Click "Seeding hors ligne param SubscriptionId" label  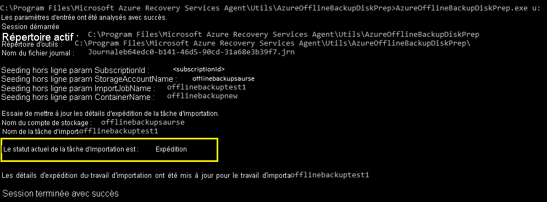pyautogui.click(x=75, y=70)
